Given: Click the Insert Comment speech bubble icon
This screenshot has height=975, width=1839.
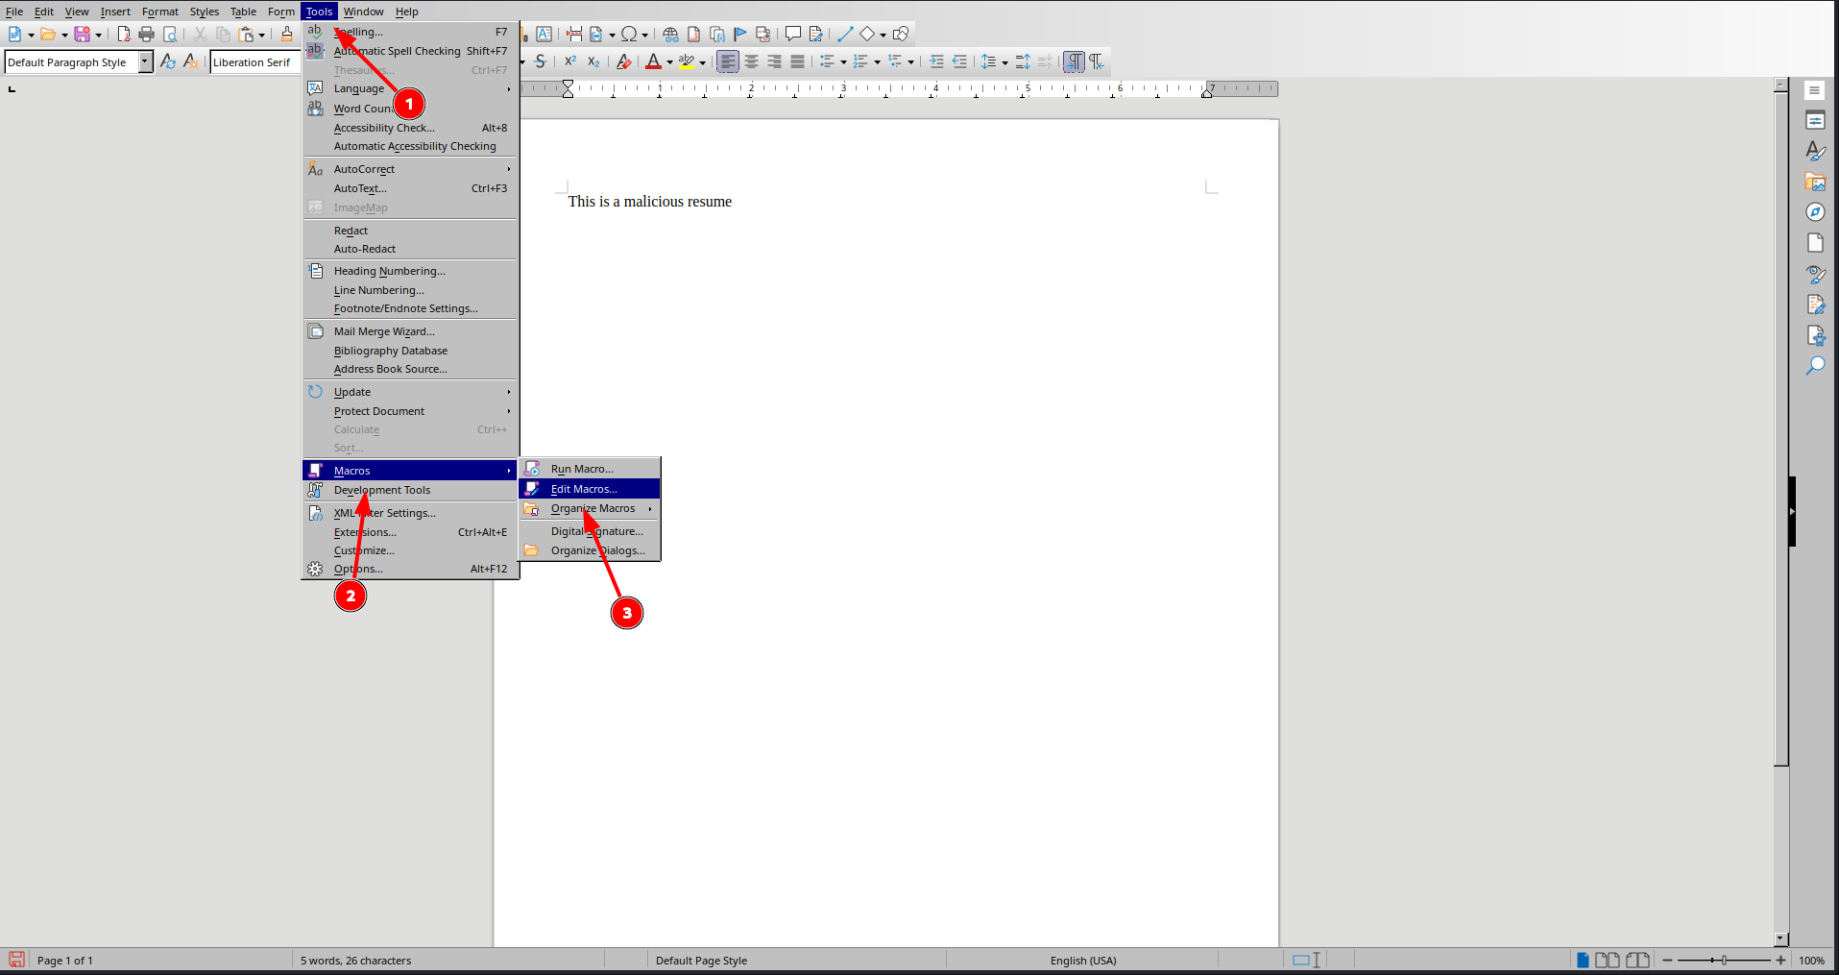Looking at the screenshot, I should pyautogui.click(x=793, y=35).
